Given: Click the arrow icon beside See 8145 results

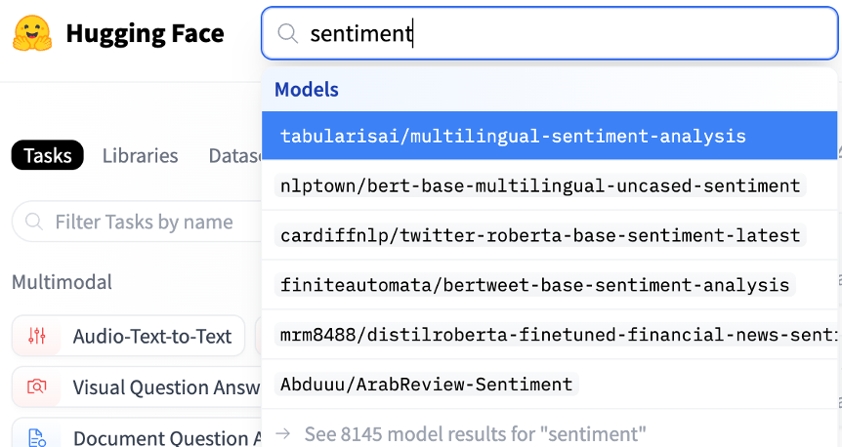Looking at the screenshot, I should [283, 433].
